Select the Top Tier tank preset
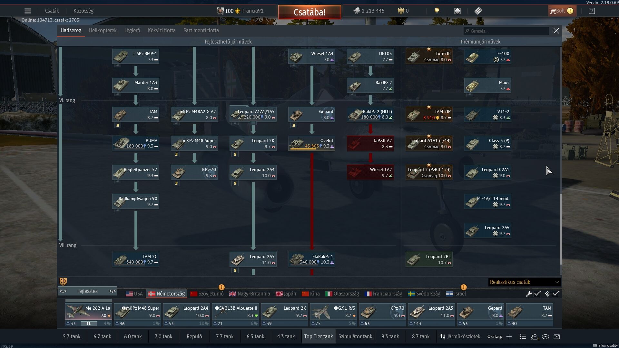 coord(319,337)
